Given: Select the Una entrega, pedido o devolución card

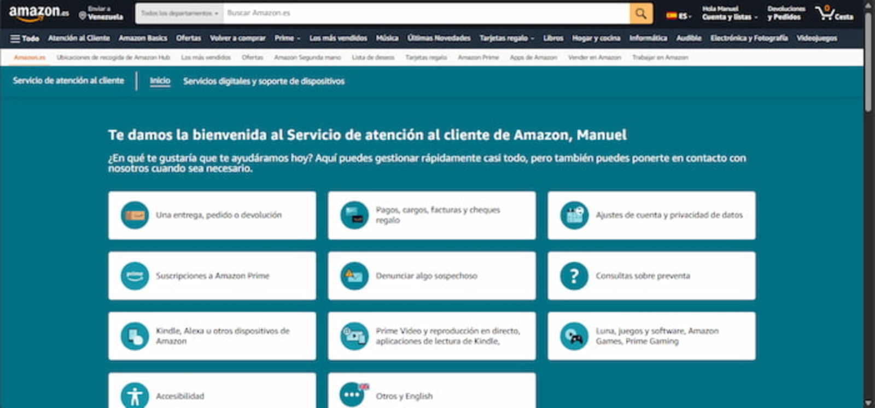Looking at the screenshot, I should (x=212, y=215).
